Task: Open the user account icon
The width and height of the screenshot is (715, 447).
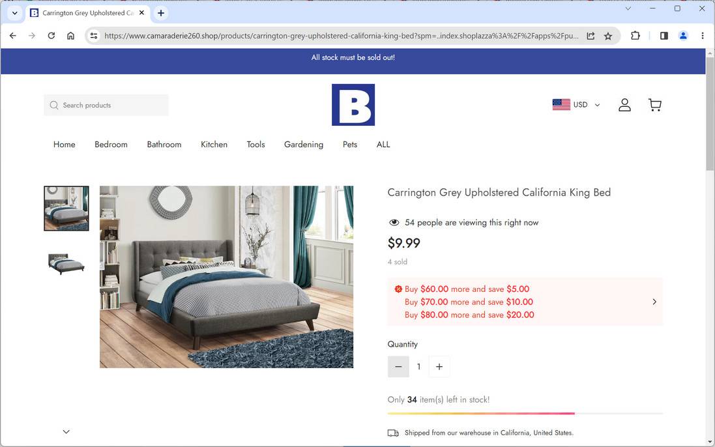Action: (624, 105)
